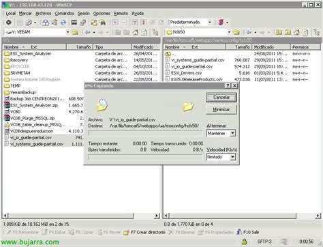Image resolution: width=323 pixels, height=247 pixels.
Task: Click the invert selection icon
Action: pyautogui.click(x=144, y=23)
